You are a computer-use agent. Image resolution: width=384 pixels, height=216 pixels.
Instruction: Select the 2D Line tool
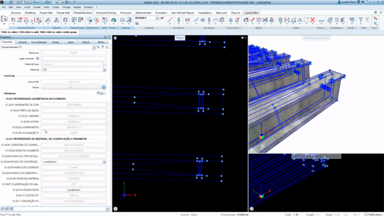(x=170, y=20)
